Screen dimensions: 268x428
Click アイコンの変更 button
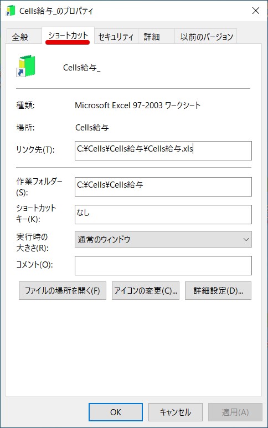click(146, 291)
